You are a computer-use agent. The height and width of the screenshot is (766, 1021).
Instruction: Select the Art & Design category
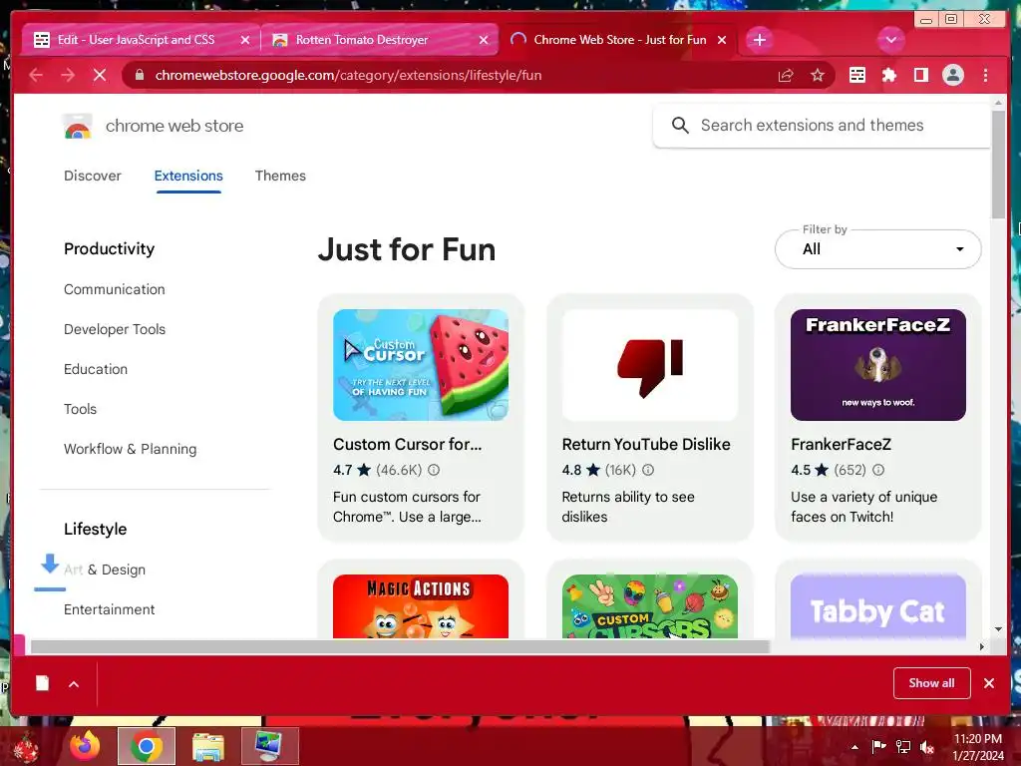click(x=104, y=570)
